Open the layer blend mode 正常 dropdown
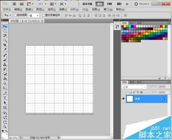 (134, 87)
